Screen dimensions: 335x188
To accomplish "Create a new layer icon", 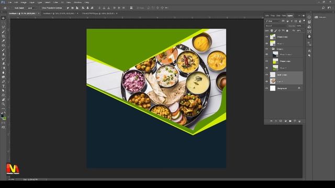I will pyautogui.click(x=295, y=121).
